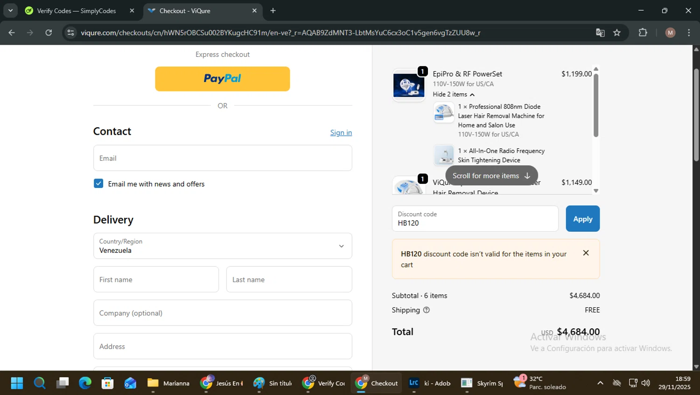
Task: Click the address bar URL
Action: click(280, 33)
